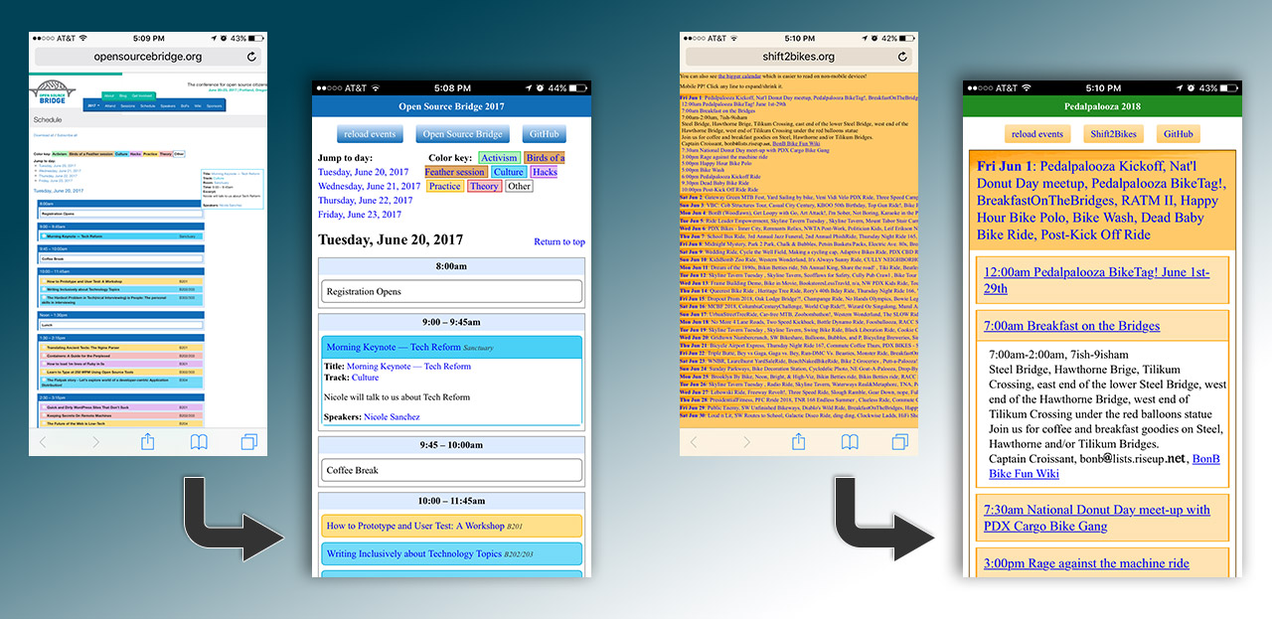The width and height of the screenshot is (1272, 619).
Task: Go forward in opensourcebridge.org Safari toolbar
Action: [x=95, y=442]
